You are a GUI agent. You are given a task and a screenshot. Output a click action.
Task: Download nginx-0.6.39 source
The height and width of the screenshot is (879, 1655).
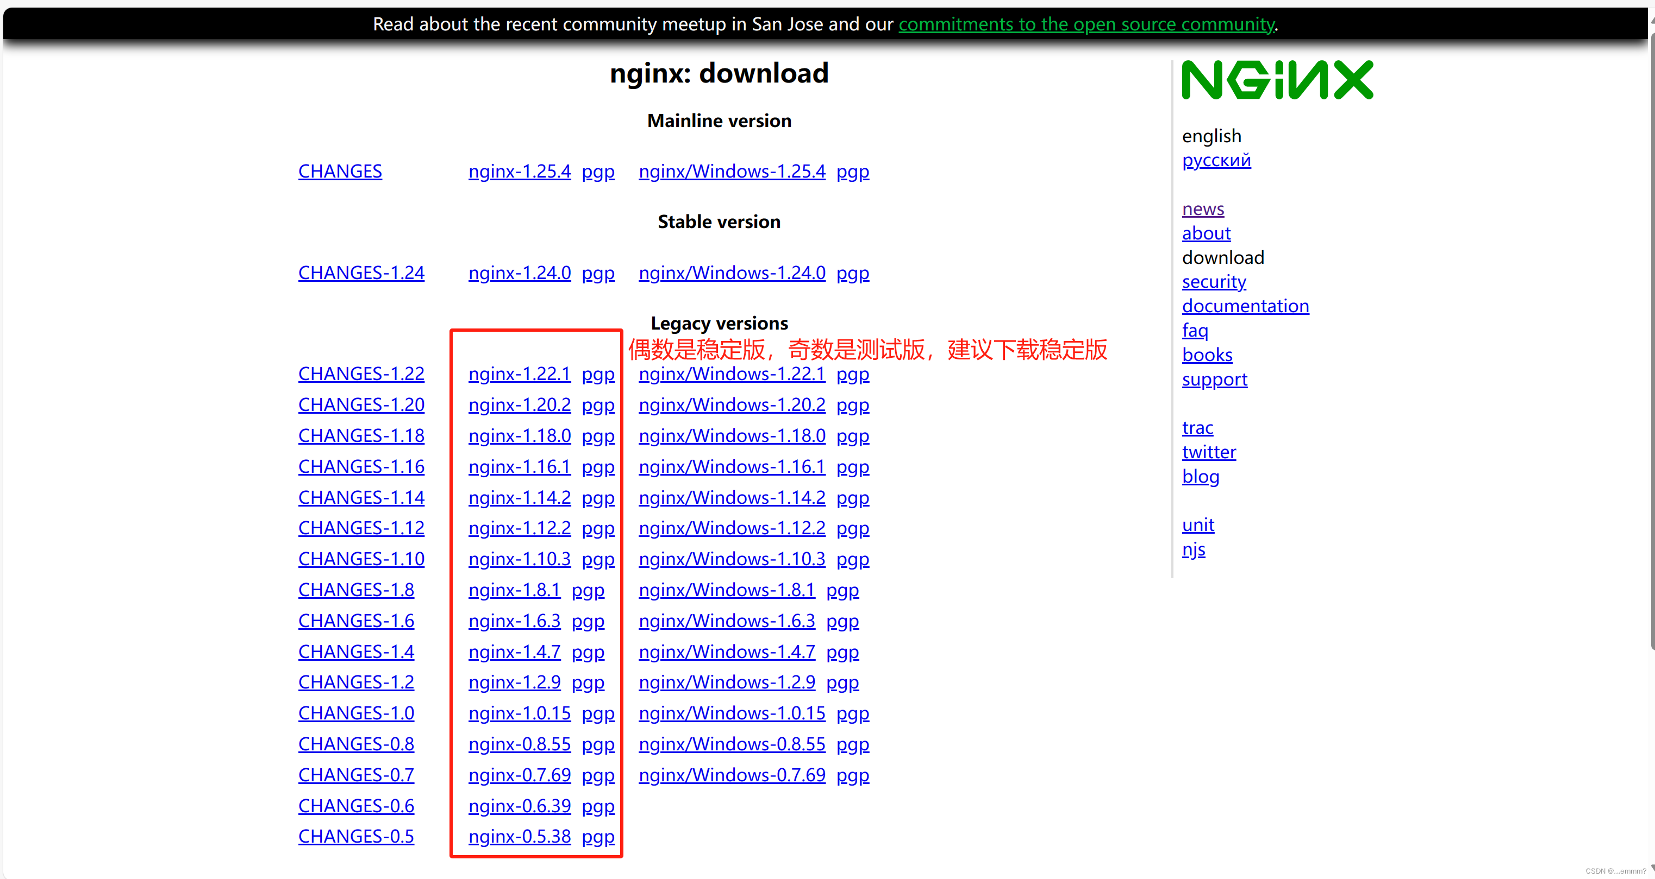(519, 806)
